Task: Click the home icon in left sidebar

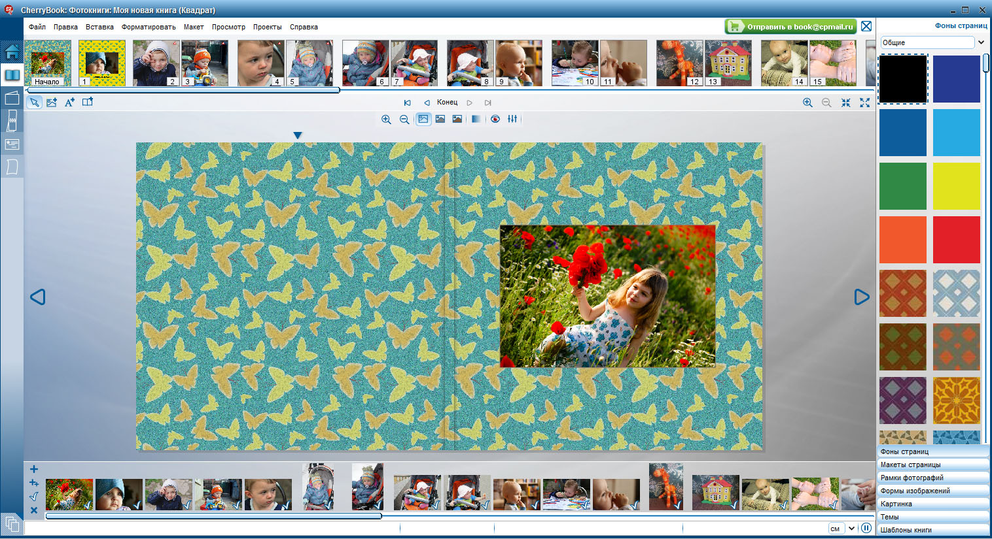Action: tap(12, 52)
